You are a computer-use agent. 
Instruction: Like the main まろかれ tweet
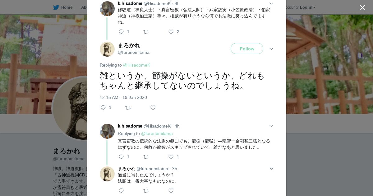[x=153, y=108]
